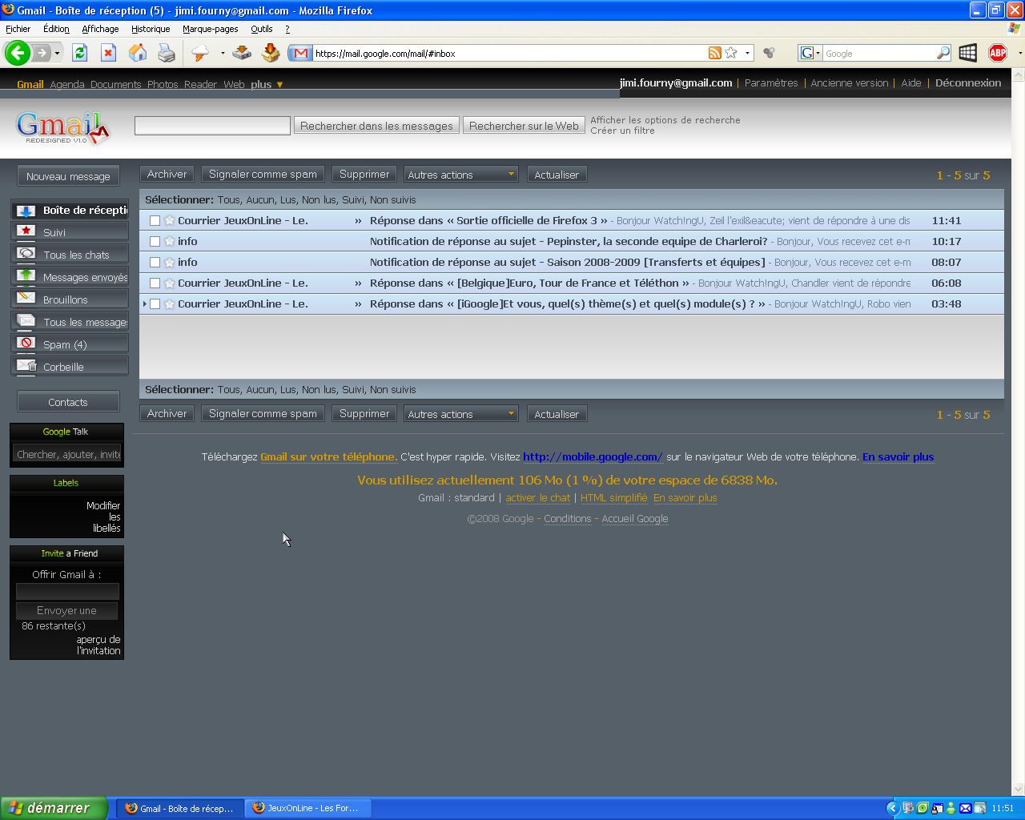This screenshot has width=1025, height=820.
Task: Open the Affichage menu
Action: point(100,29)
